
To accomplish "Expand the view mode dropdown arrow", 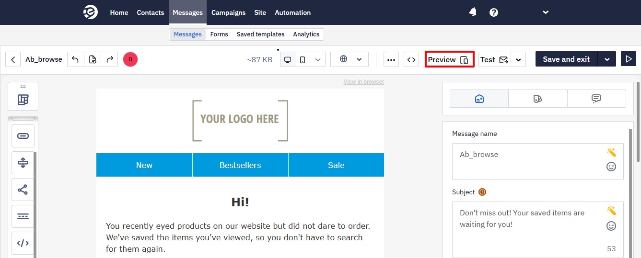I will pyautogui.click(x=318, y=59).
